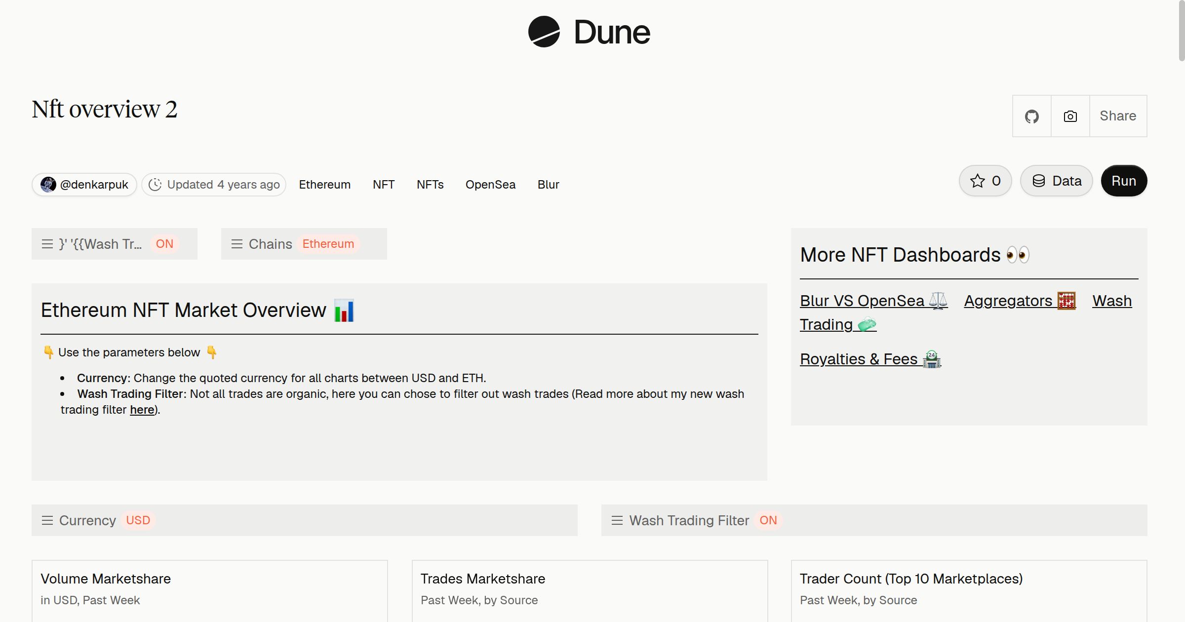The height and width of the screenshot is (622, 1185).
Task: Click the Share button
Action: (x=1118, y=116)
